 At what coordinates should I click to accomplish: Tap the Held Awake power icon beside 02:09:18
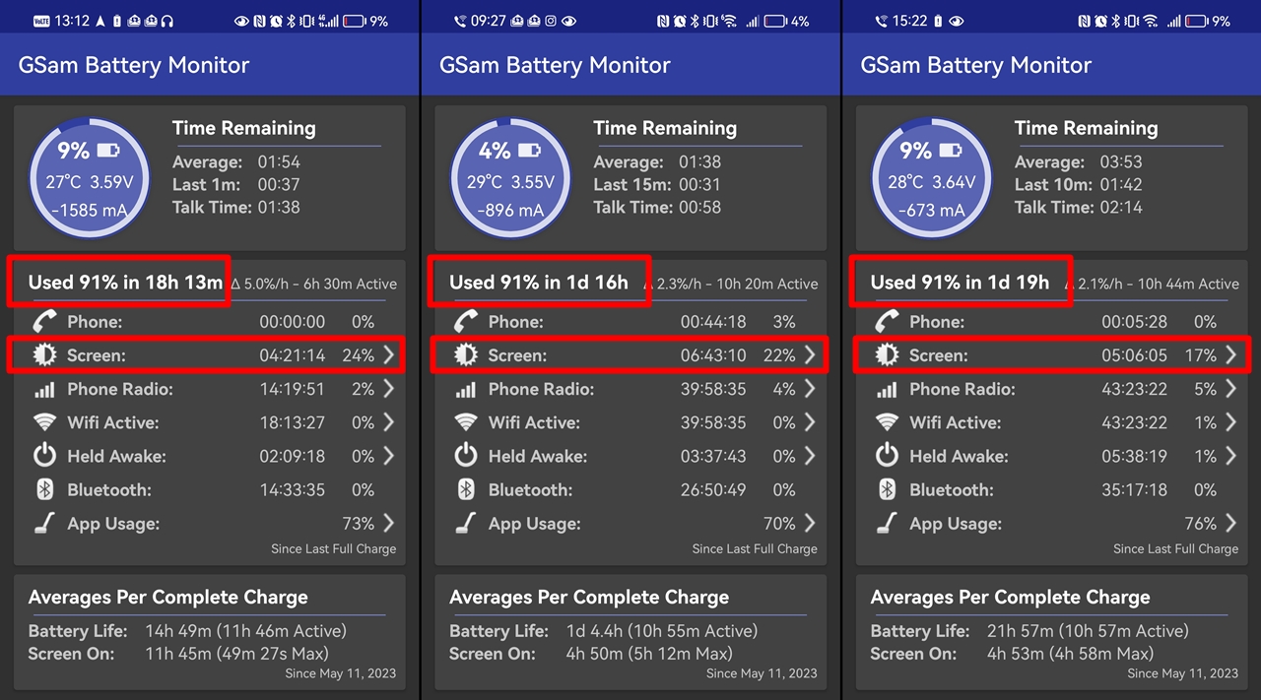[x=44, y=456]
